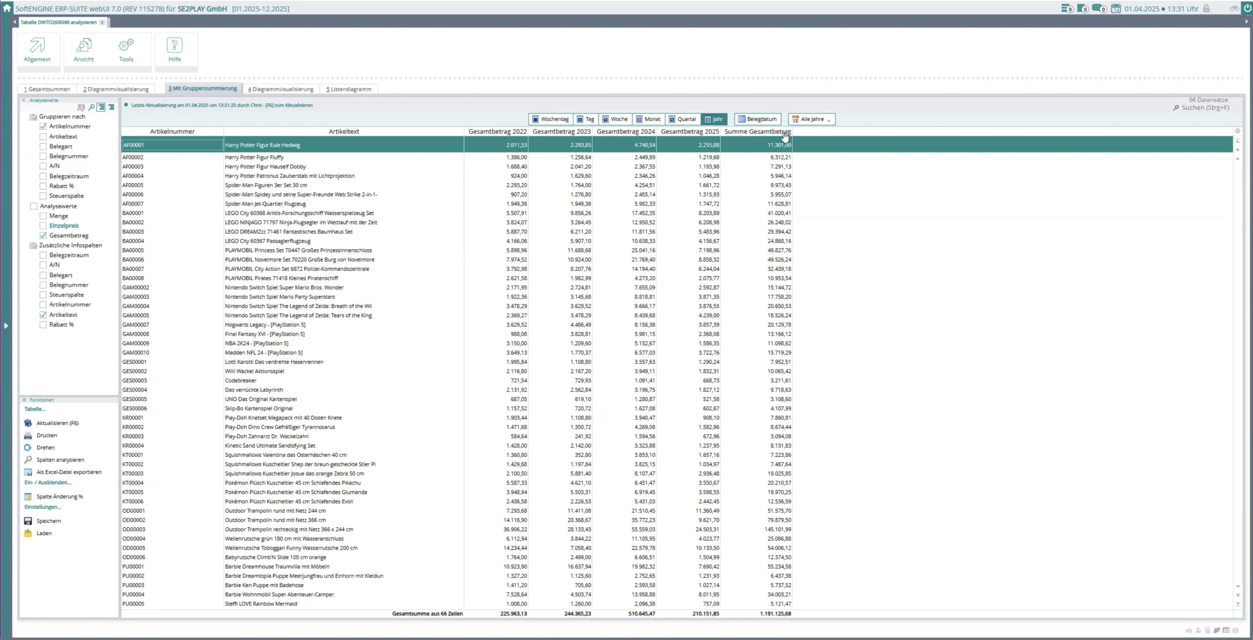Switch to the 1 Gesamtsummen tab

(x=47, y=89)
